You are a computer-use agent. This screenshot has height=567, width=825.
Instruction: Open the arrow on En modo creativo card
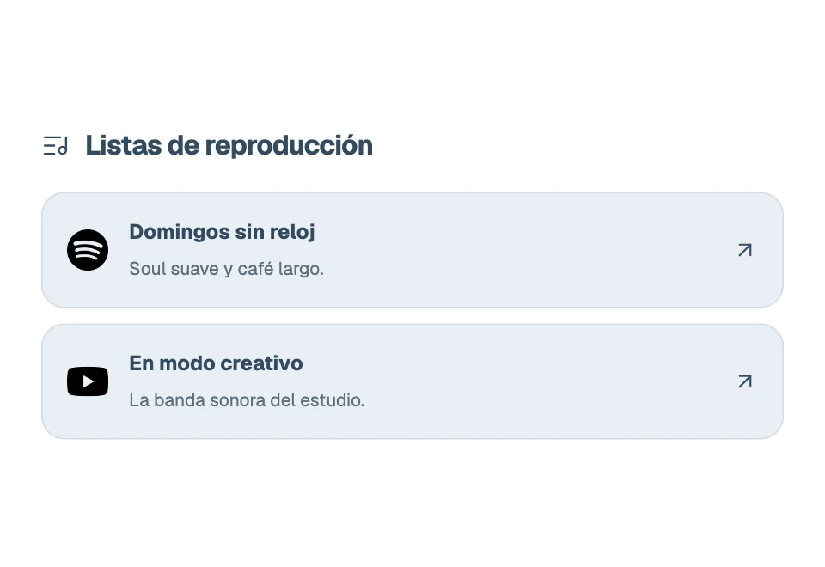tap(745, 381)
